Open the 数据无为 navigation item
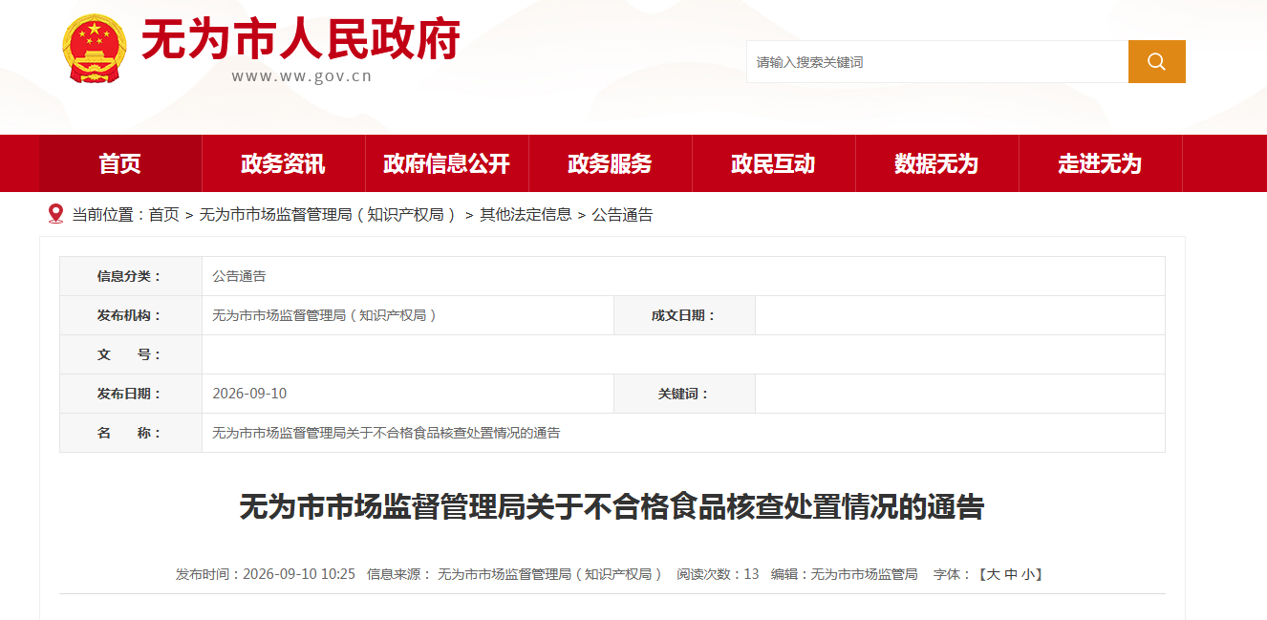 [x=936, y=163]
